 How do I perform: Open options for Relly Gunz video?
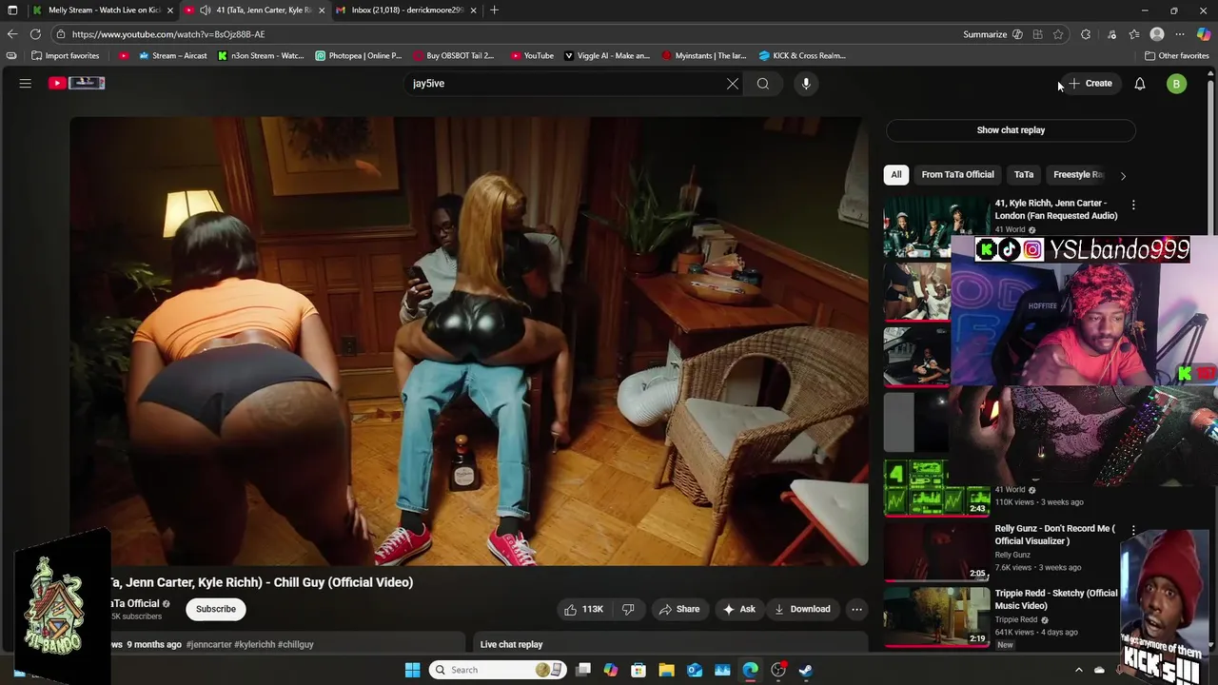point(1133,530)
